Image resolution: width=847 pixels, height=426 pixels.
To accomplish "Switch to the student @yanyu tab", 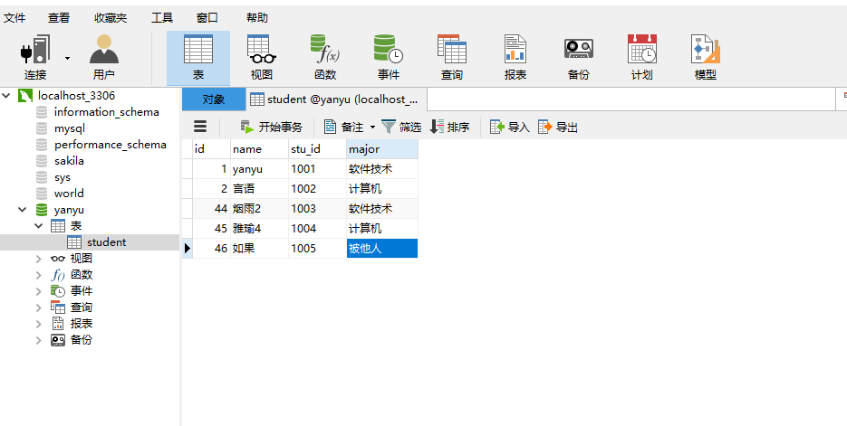I will [x=335, y=99].
